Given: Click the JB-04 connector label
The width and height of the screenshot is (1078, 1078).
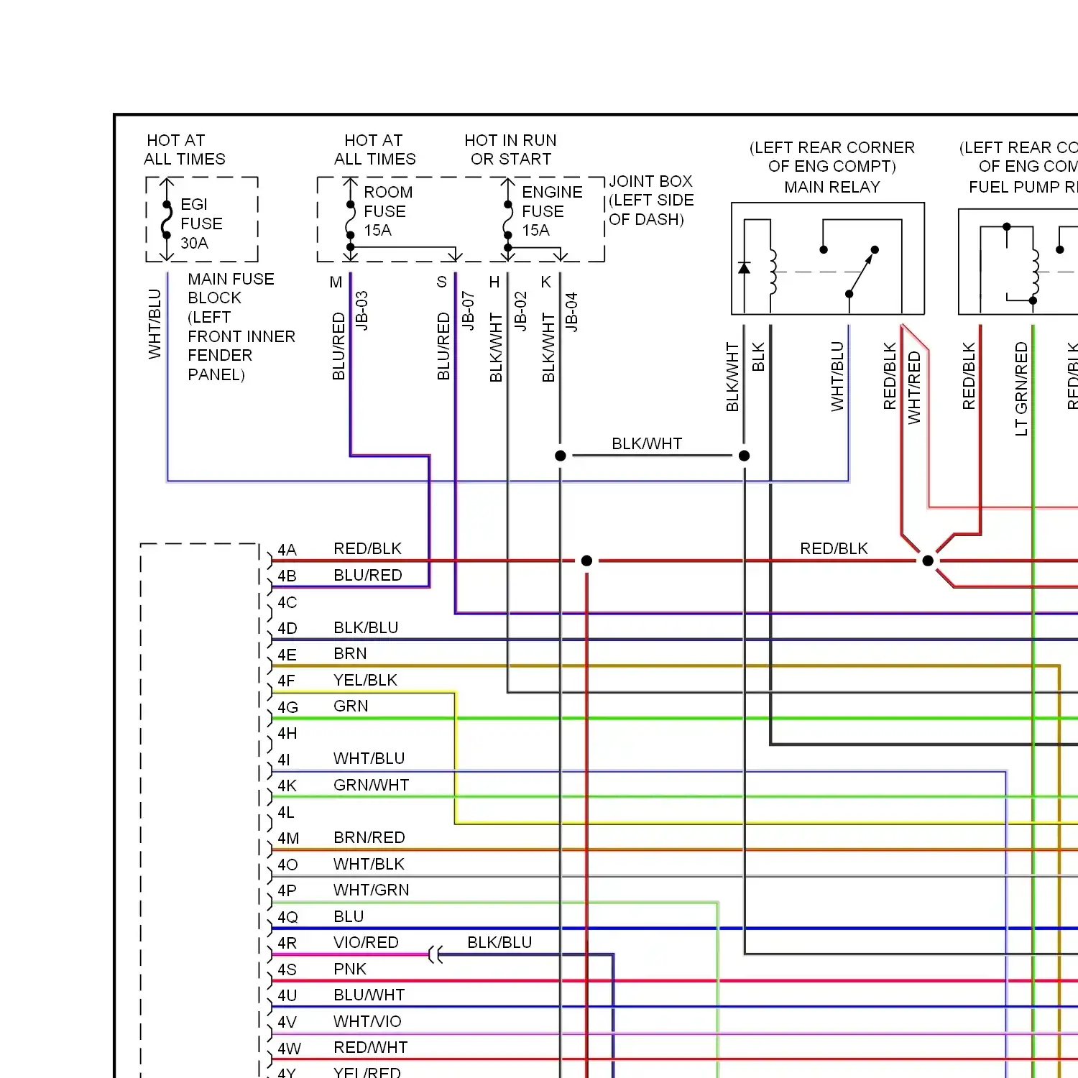Looking at the screenshot, I should point(571,311).
